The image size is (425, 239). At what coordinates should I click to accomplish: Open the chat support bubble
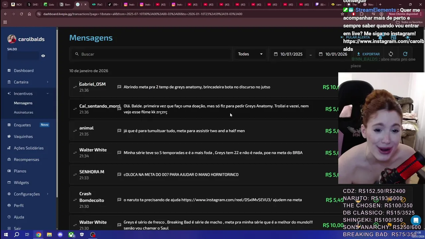(416, 220)
